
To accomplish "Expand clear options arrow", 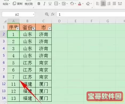I will [x=91, y=4].
